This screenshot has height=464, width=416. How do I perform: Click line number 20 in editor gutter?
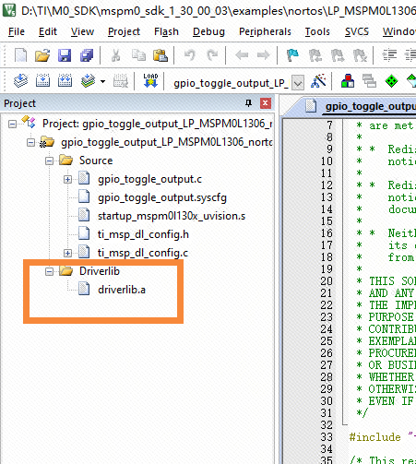click(x=327, y=281)
